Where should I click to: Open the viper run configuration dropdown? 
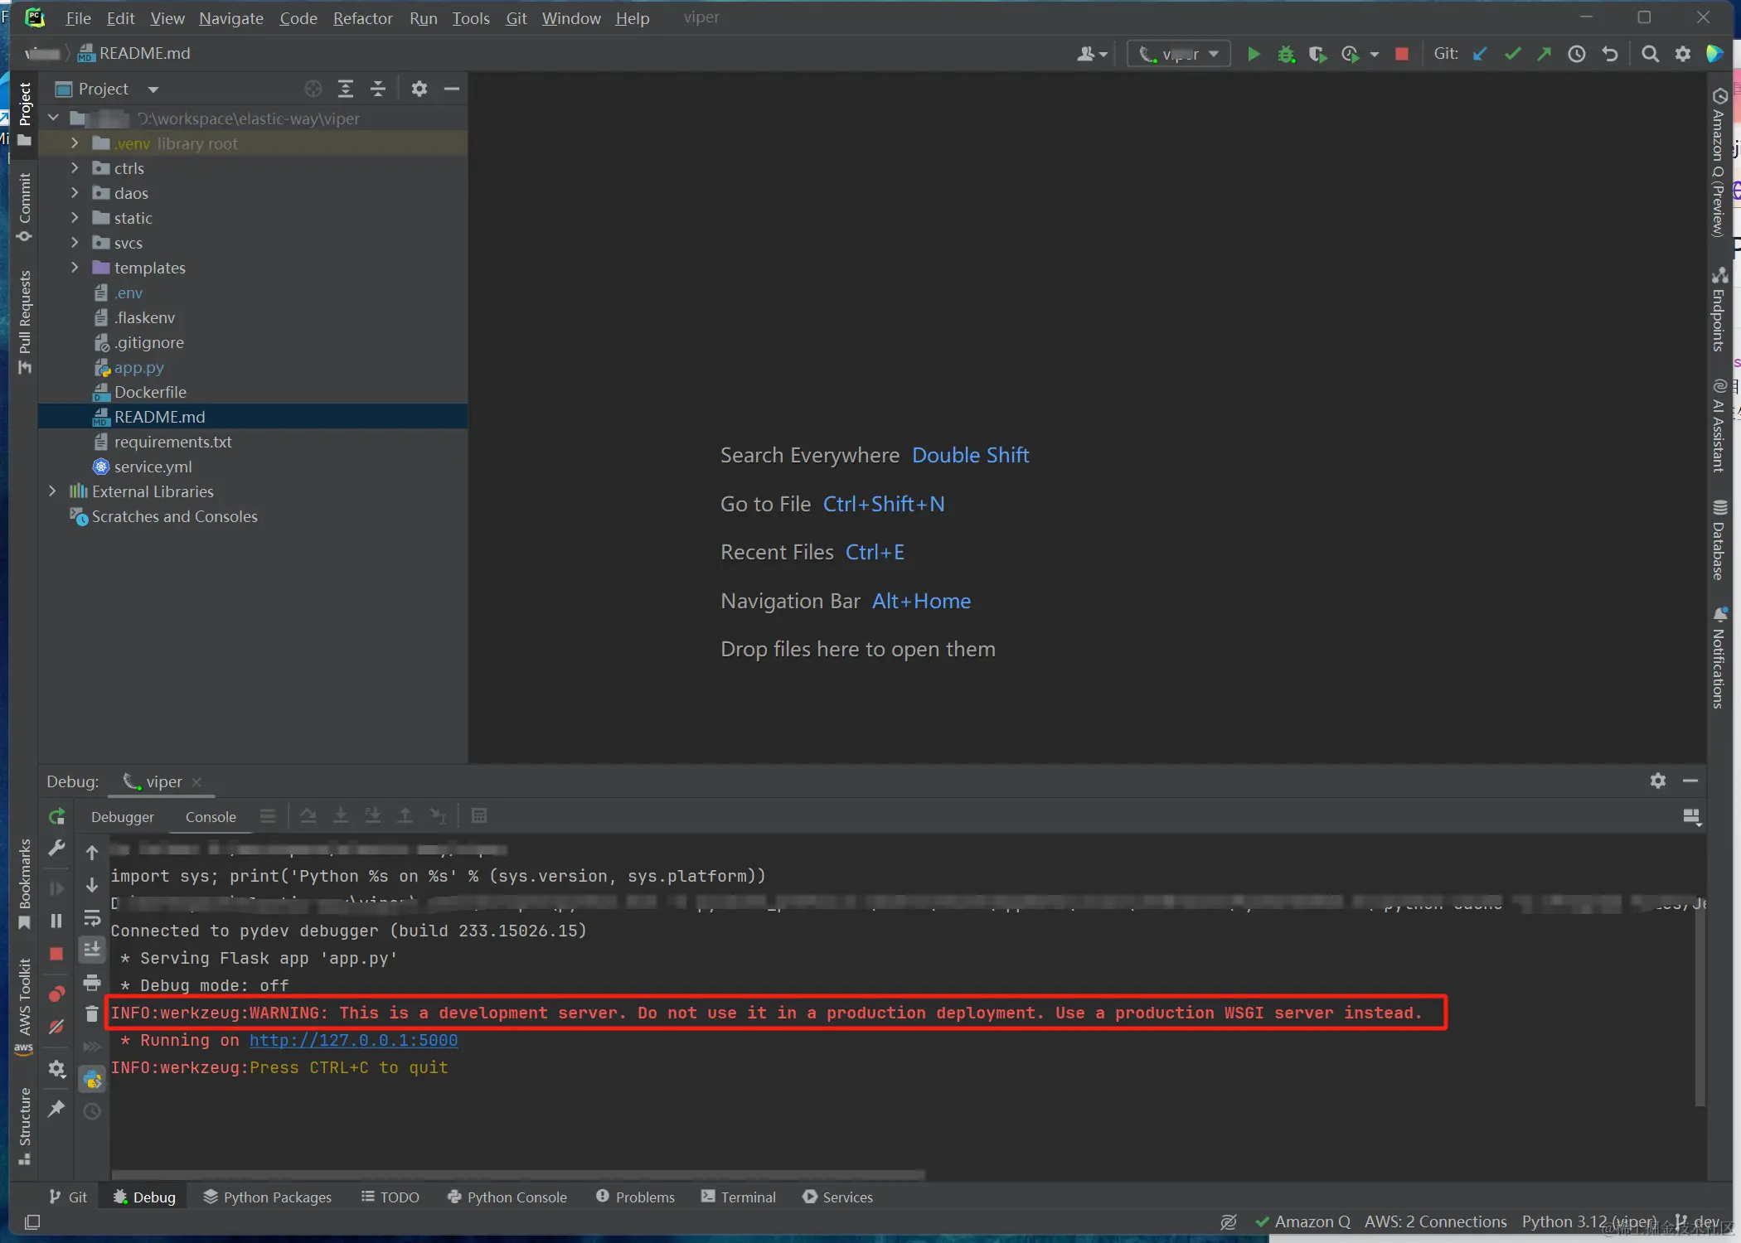1179,54
